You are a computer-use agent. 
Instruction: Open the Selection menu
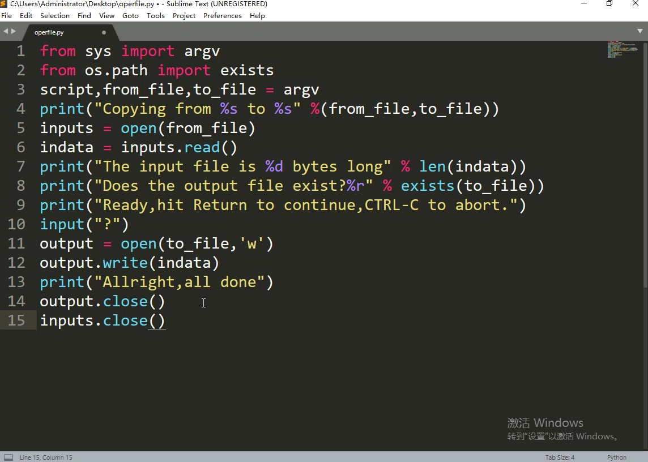click(x=54, y=15)
